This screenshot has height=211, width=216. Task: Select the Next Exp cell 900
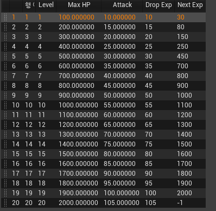[x=182, y=86]
